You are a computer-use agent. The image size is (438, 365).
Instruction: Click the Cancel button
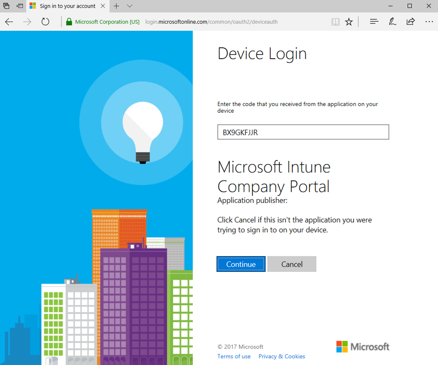click(292, 264)
